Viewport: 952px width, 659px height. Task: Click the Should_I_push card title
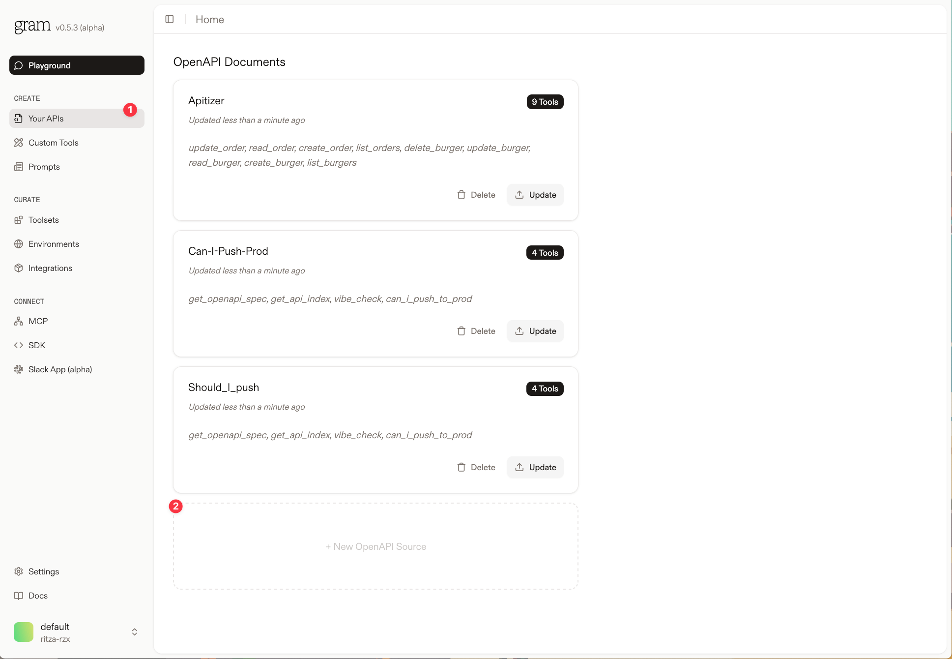click(x=224, y=388)
